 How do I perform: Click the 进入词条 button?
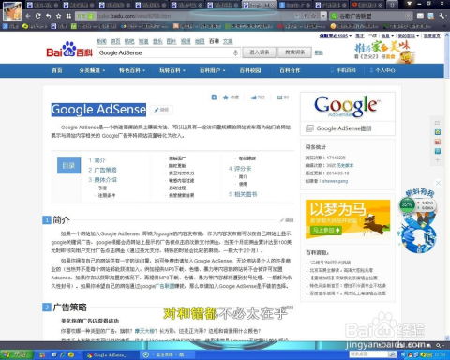(259, 52)
